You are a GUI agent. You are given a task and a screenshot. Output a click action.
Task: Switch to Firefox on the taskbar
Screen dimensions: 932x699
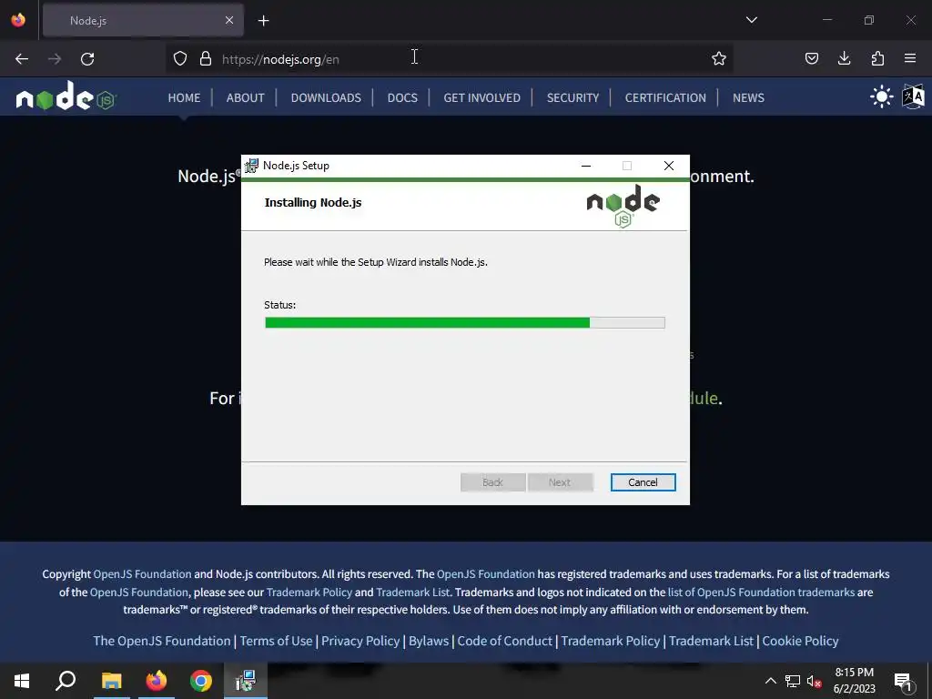click(157, 681)
